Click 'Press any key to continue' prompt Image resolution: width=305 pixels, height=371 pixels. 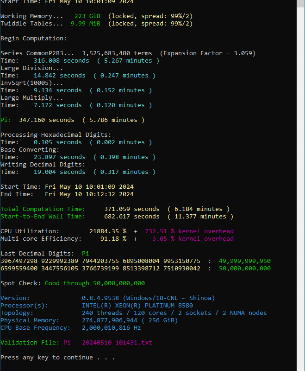coord(57,358)
